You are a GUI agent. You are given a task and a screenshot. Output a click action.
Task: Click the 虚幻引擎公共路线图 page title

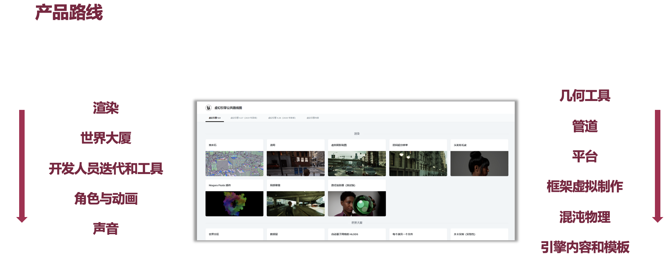click(x=228, y=108)
